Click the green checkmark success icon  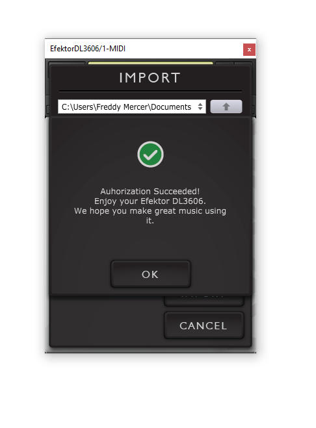point(150,155)
